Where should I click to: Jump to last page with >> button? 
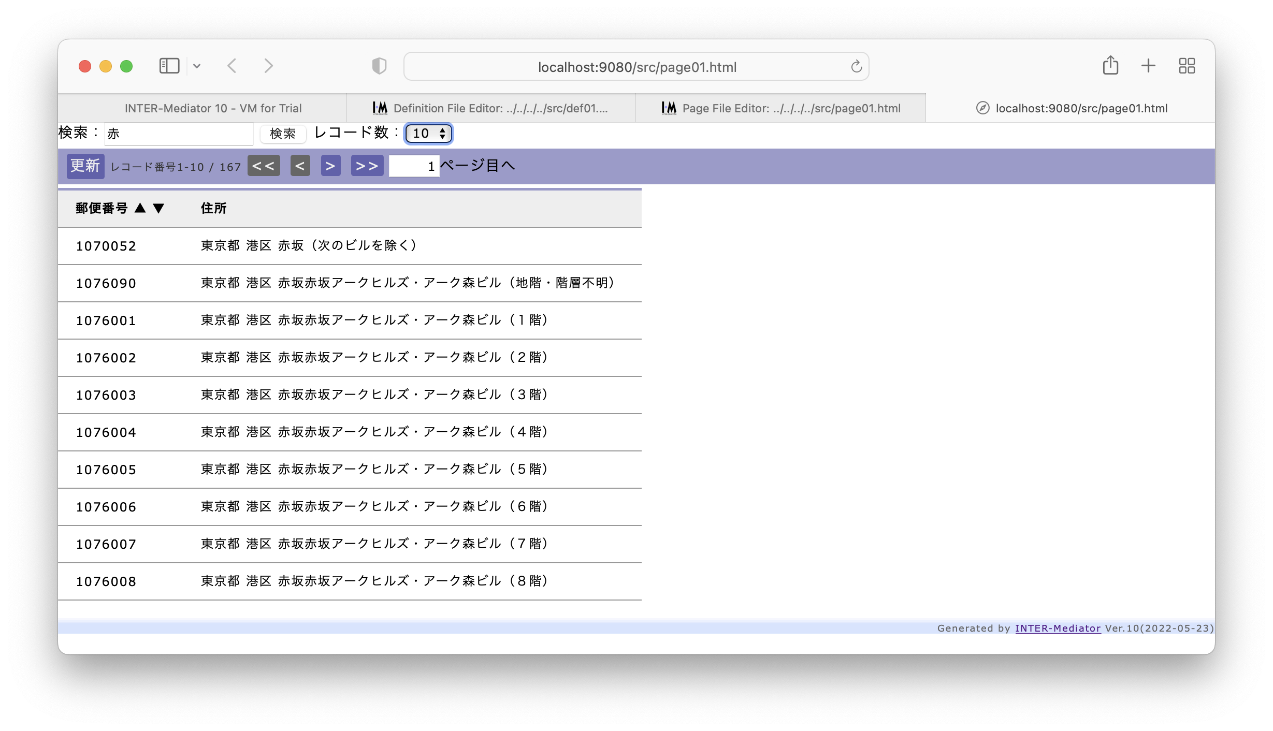point(367,166)
